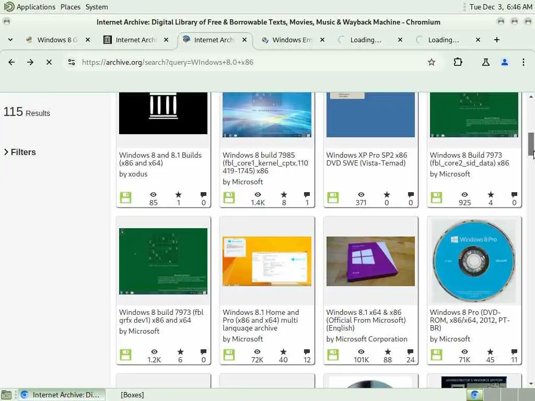Screen dimensions: 535x401
Task: Click the show desktop icon in bottom panel
Action: 7,395
